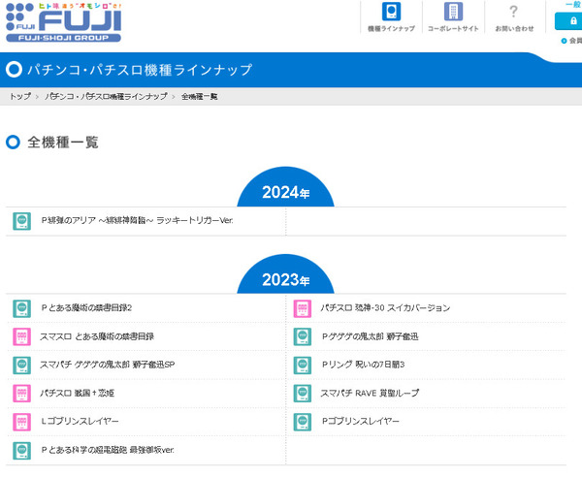Viewport: 582px width, 477px height.
Task: Click slot icon beside Lゴブリンスレイヤー
Action: [22, 422]
